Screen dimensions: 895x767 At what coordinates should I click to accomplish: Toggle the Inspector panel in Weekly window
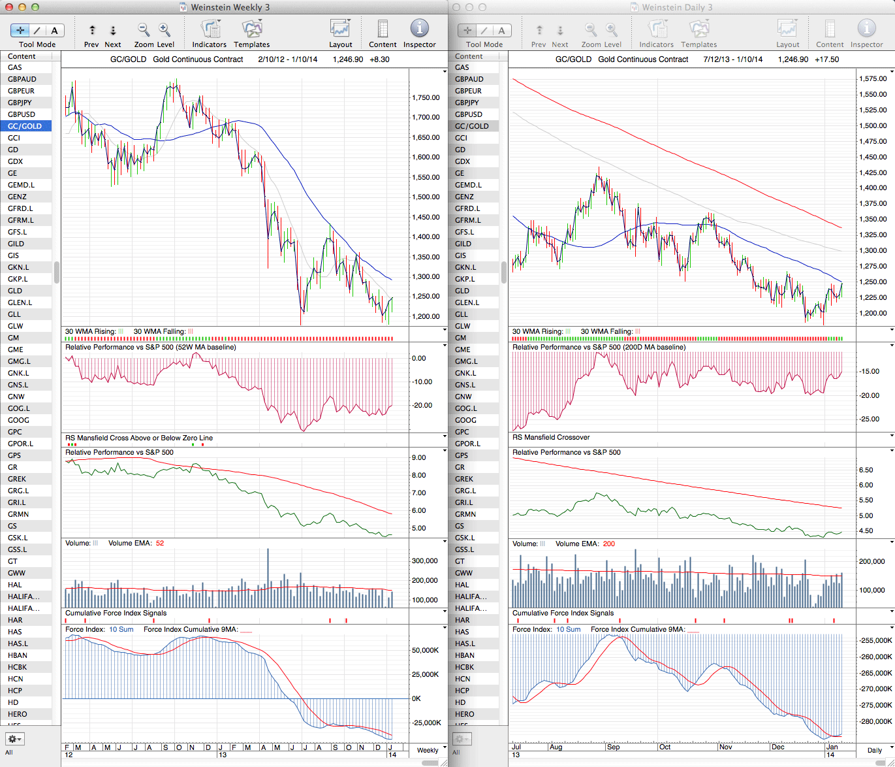coord(419,29)
